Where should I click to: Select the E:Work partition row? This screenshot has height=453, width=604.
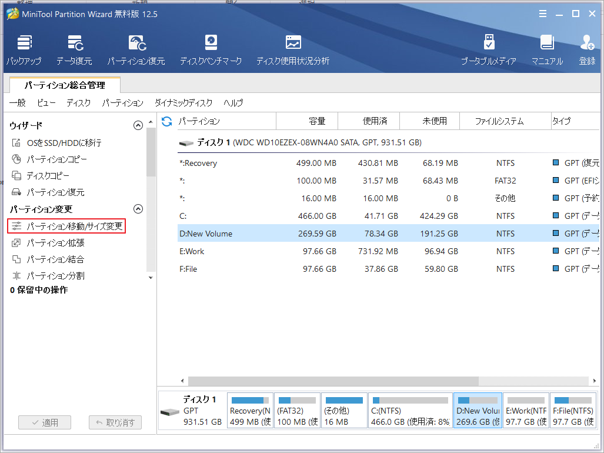pos(388,251)
